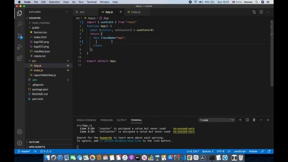The height and width of the screenshot is (162, 288).
Task: Open the Run menu
Action: pos(81,2)
